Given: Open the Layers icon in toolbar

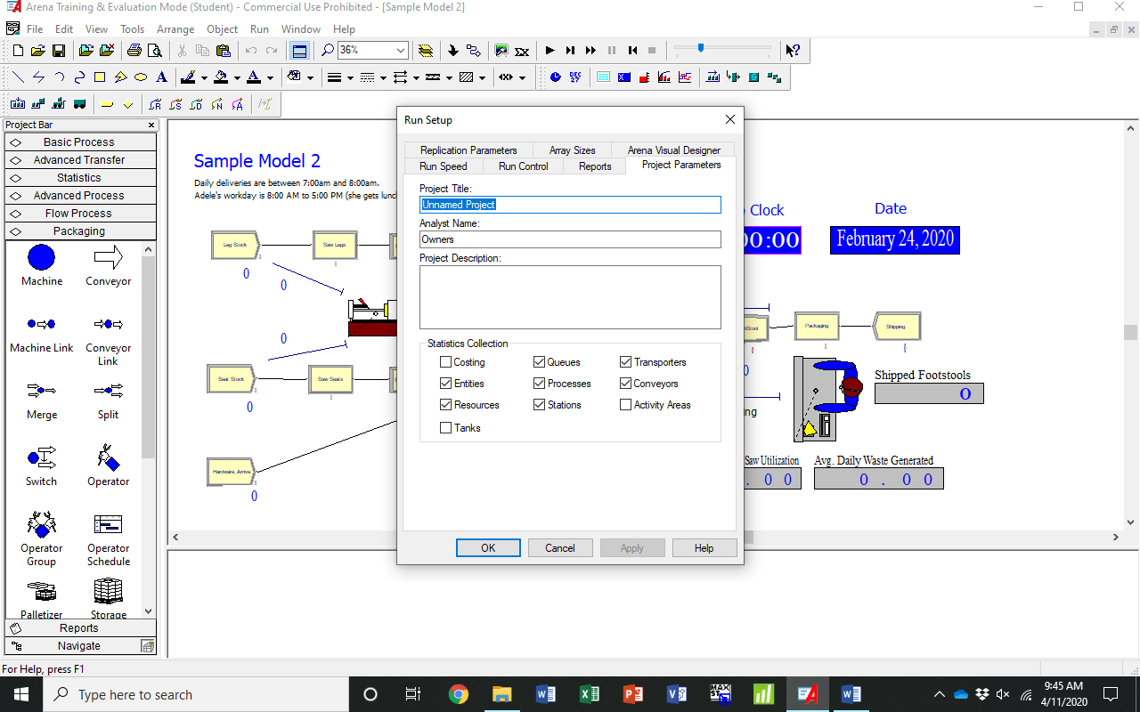Looking at the screenshot, I should coord(426,51).
